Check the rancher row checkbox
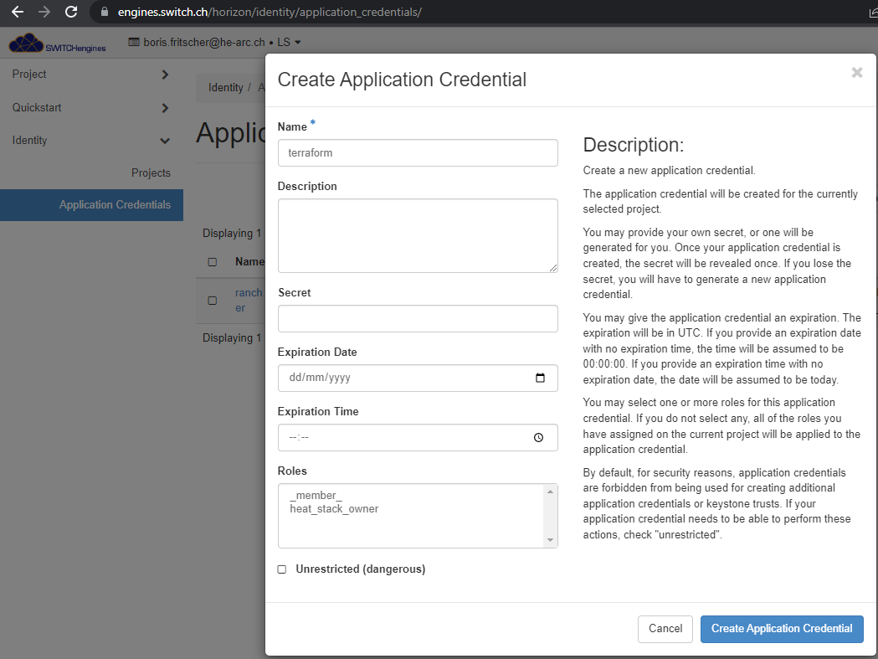The image size is (878, 659). [213, 301]
